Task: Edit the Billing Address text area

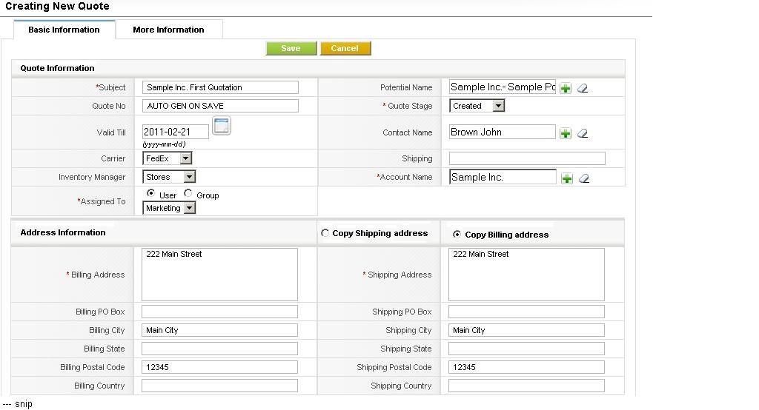Action: pyautogui.click(x=219, y=275)
